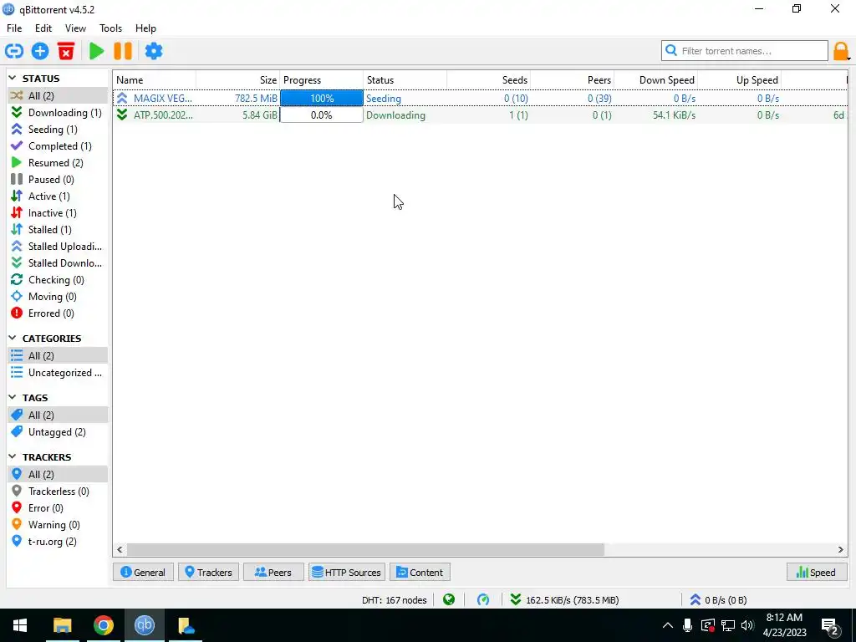Screen dimensions: 856x642
Task: Open the File menu
Action: coord(14,28)
